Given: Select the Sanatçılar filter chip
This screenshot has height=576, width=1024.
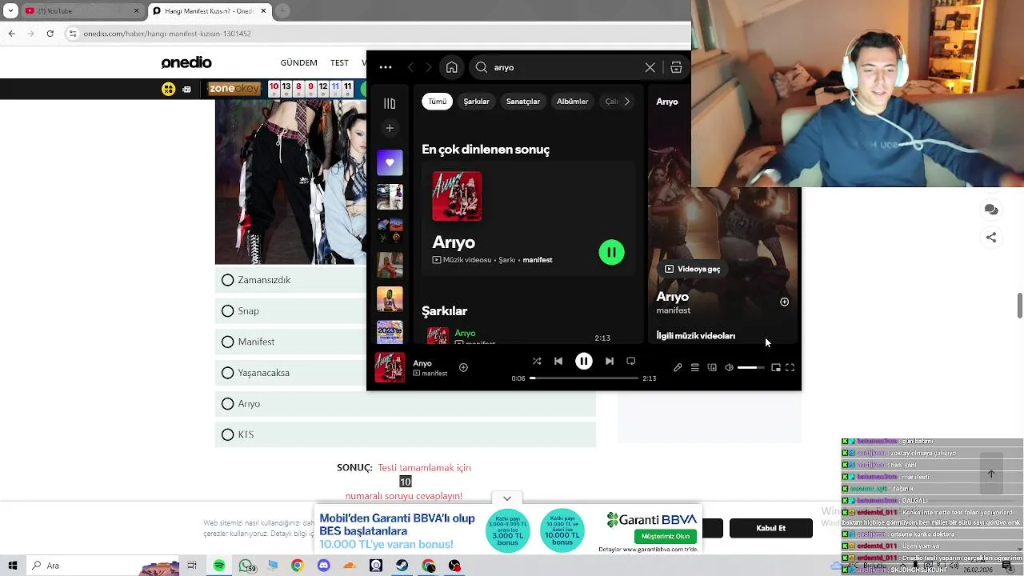Looking at the screenshot, I should [x=523, y=102].
